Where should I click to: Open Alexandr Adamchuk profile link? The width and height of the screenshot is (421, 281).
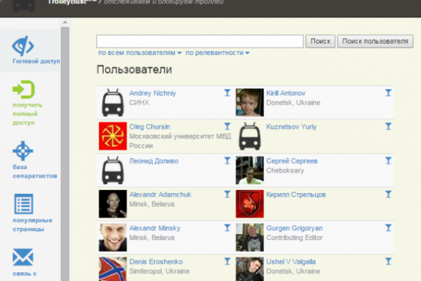click(160, 195)
